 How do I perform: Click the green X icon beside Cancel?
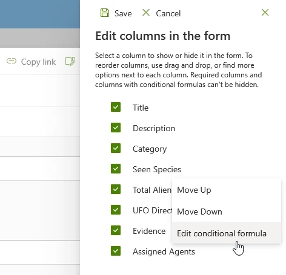(146, 13)
